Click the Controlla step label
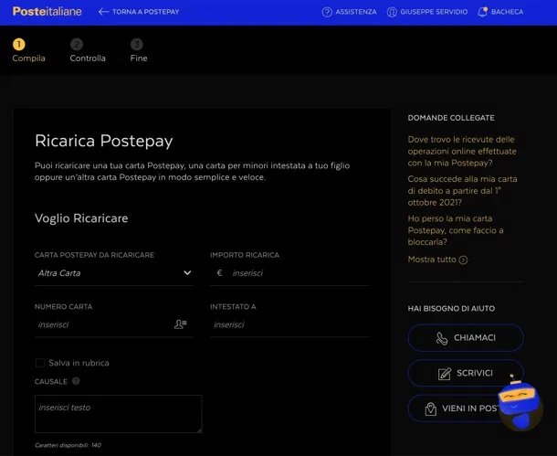The height and width of the screenshot is (456, 557). [88, 58]
